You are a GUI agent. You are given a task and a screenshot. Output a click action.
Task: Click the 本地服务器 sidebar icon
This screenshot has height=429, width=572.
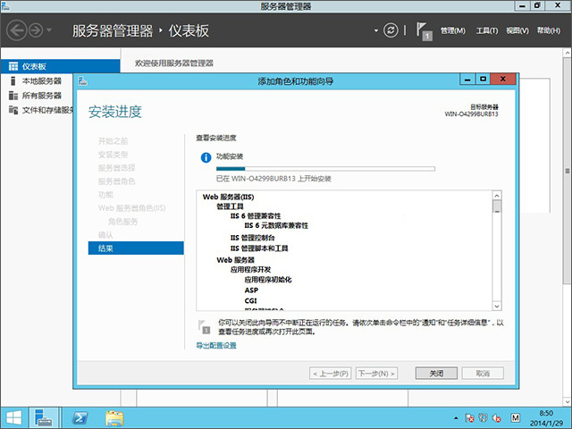tap(13, 81)
